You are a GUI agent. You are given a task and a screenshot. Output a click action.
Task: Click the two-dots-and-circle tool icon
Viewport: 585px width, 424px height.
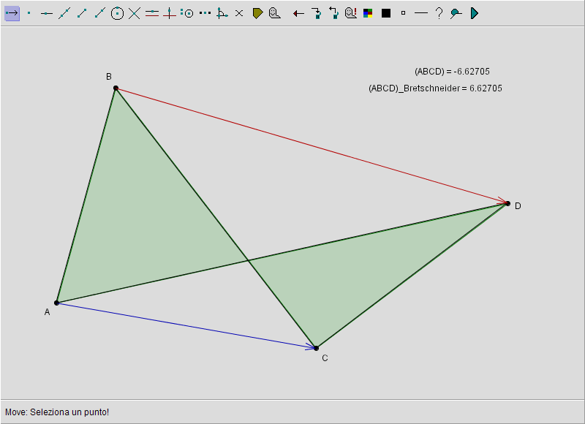coord(187,13)
